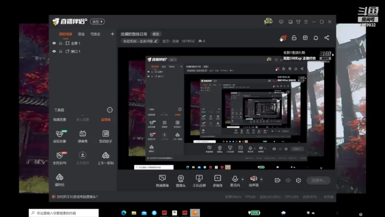
Task: Open the layout panel icon in header
Action: click(x=305, y=38)
